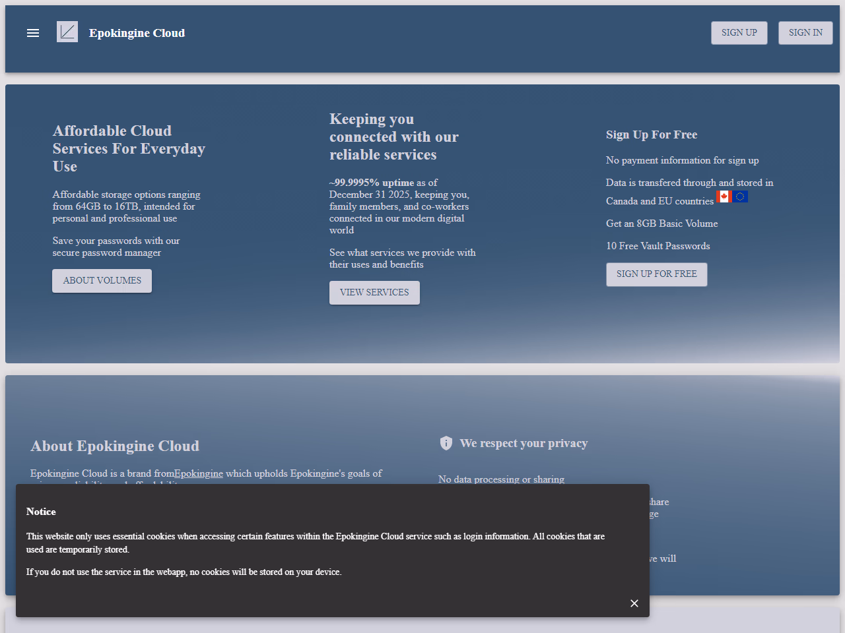Screen dimensions: 845x633
Task: Follow the Epokingine hyperlink in About section
Action: 199,473
